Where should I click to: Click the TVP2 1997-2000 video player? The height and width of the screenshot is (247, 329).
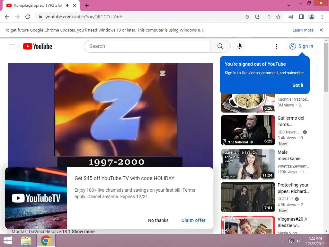pyautogui.click(x=111, y=115)
